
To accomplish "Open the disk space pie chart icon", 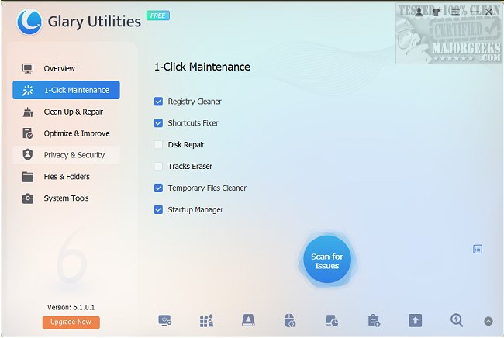I will click(332, 321).
